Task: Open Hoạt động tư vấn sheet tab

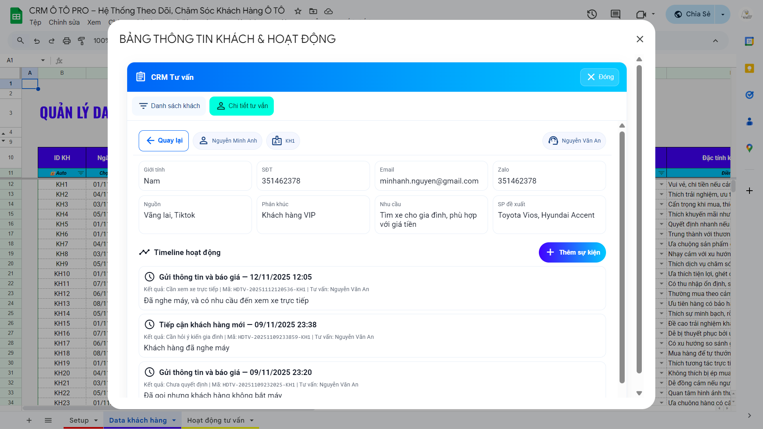Action: [215, 420]
